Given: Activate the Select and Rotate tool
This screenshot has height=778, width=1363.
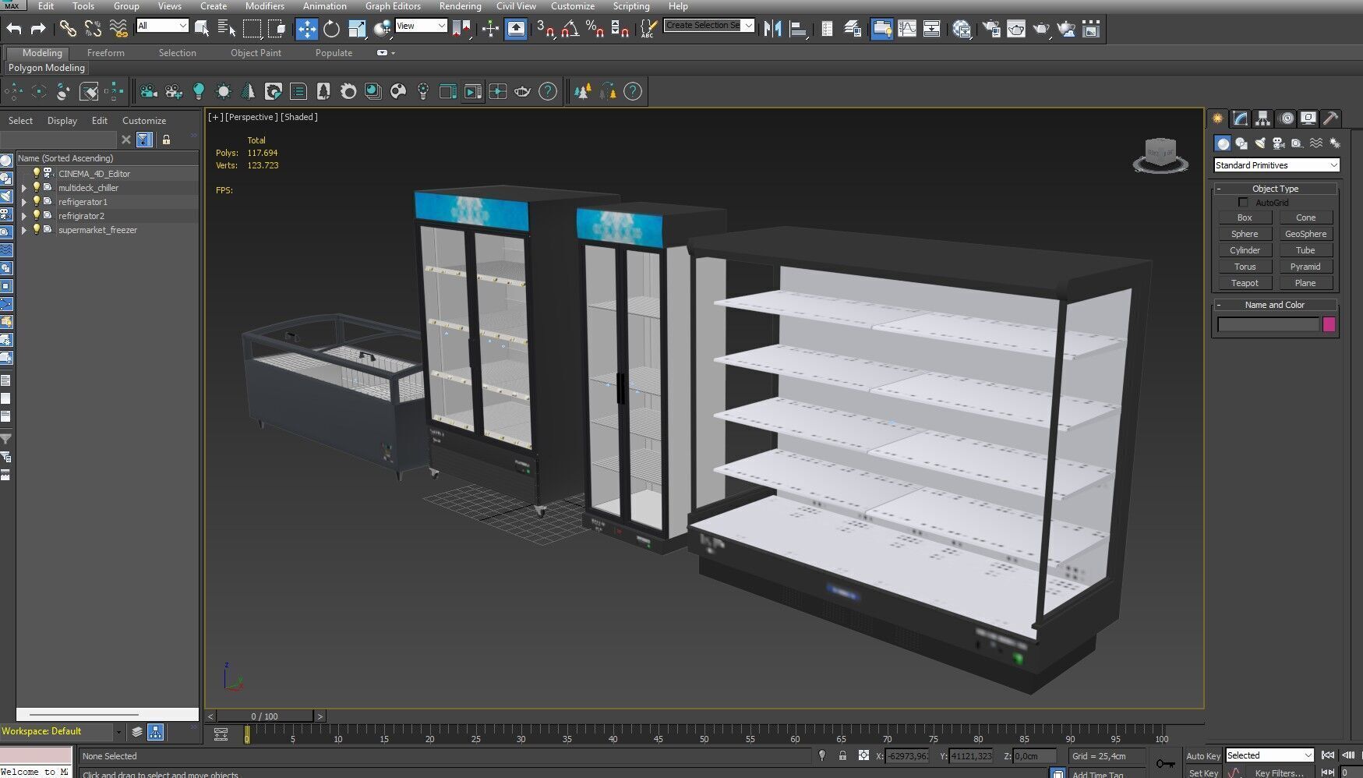Looking at the screenshot, I should pyautogui.click(x=331, y=29).
